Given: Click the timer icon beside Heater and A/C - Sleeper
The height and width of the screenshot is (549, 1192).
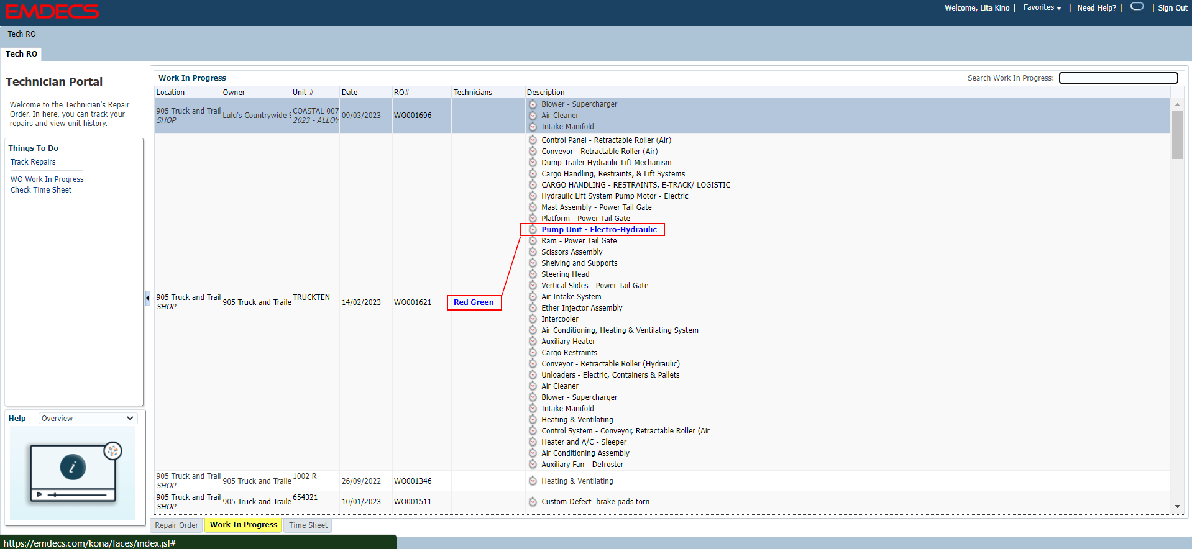Looking at the screenshot, I should click(533, 442).
